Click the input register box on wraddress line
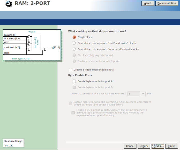Image resolution: width=180 pixels, height=150 pixels. [29, 40]
